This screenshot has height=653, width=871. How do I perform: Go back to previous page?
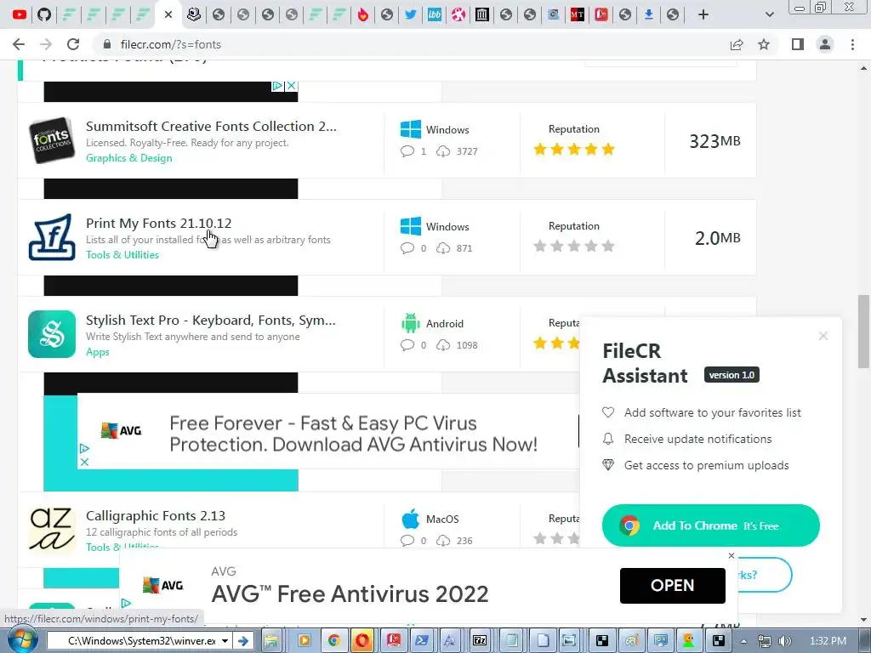pyautogui.click(x=19, y=44)
